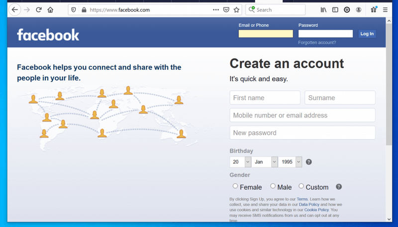Viewport: 398px width, 227px height.
Task: Reload the page with the refresh icon
Action: tap(39, 10)
